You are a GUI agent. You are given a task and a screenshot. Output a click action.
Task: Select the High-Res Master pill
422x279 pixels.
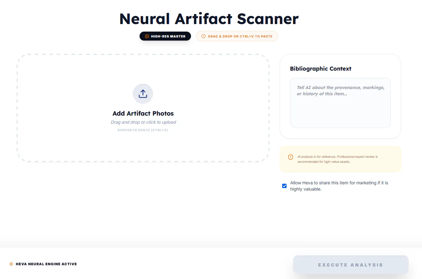click(x=165, y=36)
